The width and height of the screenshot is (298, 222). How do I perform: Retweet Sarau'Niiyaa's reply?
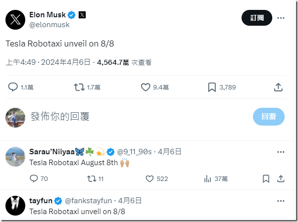coord(92,178)
